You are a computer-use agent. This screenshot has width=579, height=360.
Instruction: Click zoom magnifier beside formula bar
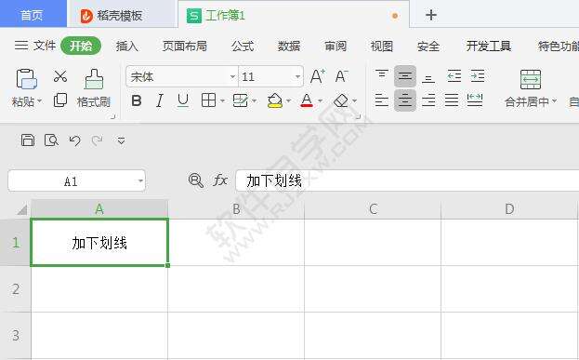coord(196,180)
